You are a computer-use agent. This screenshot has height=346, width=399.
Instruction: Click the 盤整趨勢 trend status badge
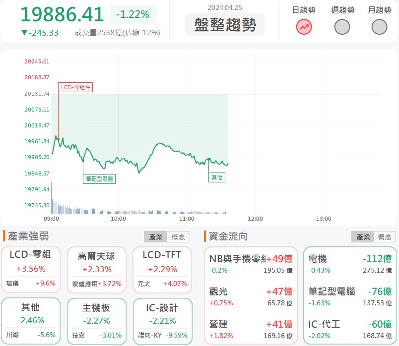pyautogui.click(x=225, y=25)
